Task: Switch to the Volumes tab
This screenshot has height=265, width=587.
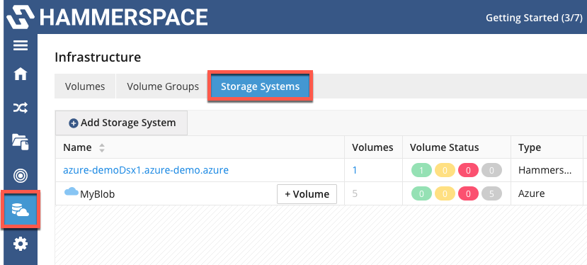Action: (x=85, y=86)
